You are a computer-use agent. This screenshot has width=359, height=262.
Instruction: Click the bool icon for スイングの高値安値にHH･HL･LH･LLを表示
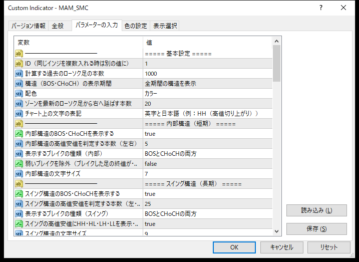pyautogui.click(x=19, y=224)
